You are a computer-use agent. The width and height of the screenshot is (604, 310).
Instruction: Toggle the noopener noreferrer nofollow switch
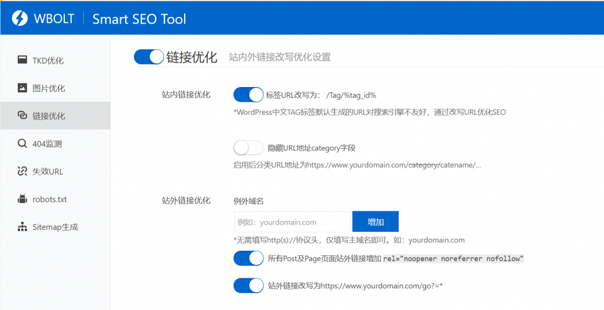pyautogui.click(x=248, y=258)
